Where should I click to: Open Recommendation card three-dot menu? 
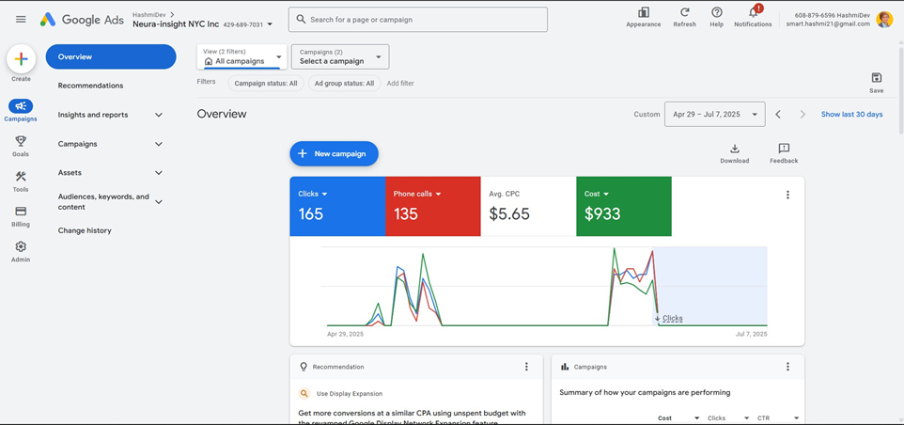coord(526,367)
